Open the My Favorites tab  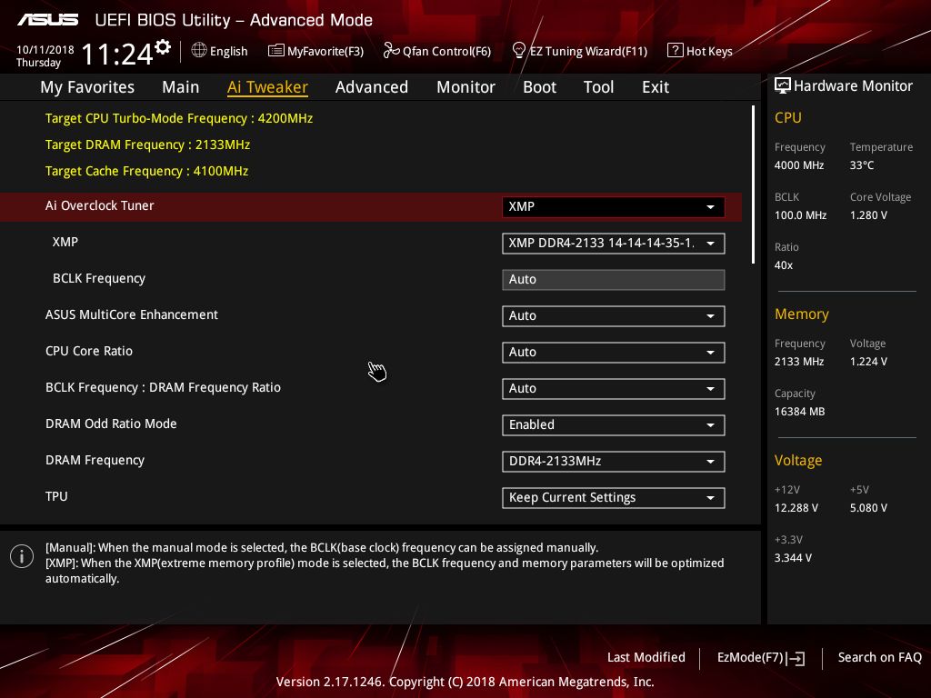87,87
